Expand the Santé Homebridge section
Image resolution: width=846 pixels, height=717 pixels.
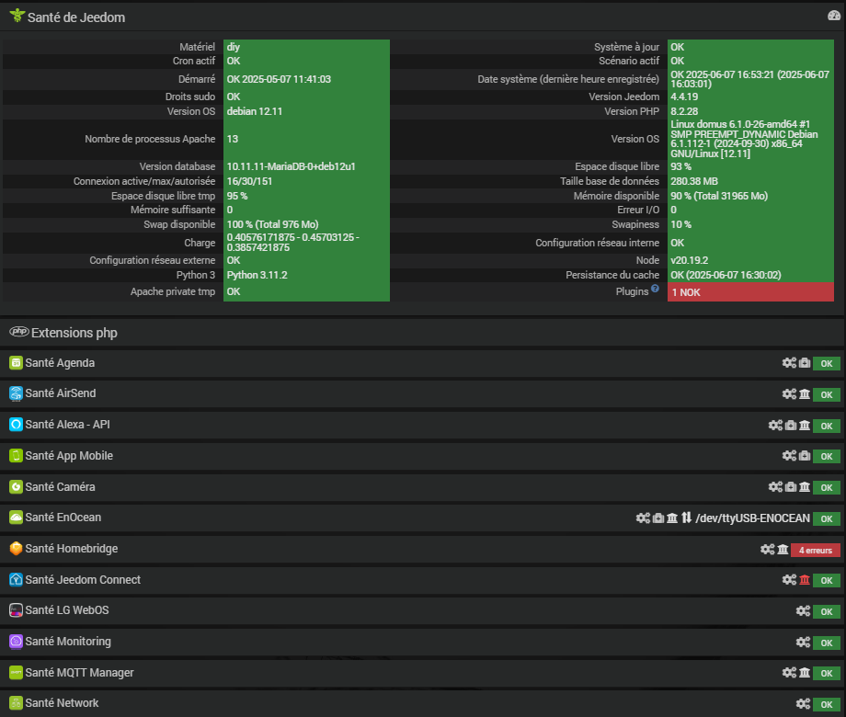pos(423,549)
